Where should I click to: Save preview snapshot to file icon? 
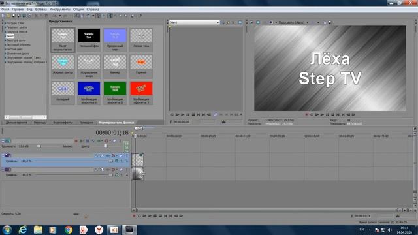(x=330, y=22)
